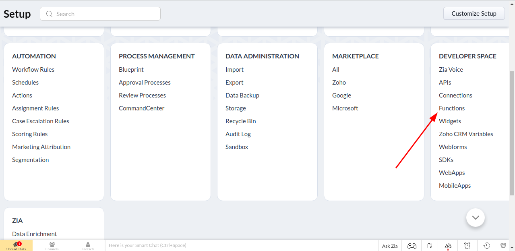Viewport: 515px width, 251px height.
Task: Select All under Marketplace
Action: (x=336, y=69)
